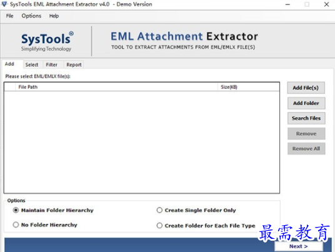
Task: Click the Size(KB) column header
Action: pyautogui.click(x=249, y=87)
